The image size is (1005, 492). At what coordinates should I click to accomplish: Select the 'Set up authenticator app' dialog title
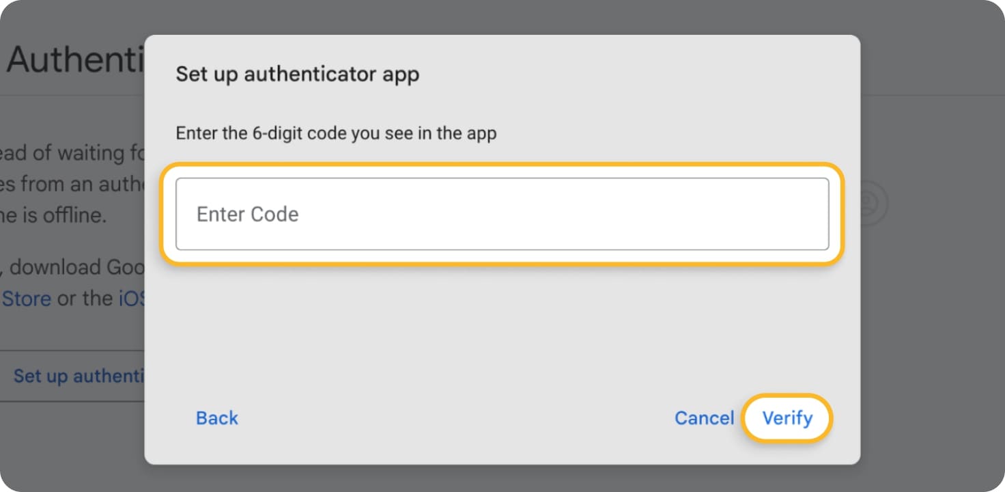pos(298,74)
